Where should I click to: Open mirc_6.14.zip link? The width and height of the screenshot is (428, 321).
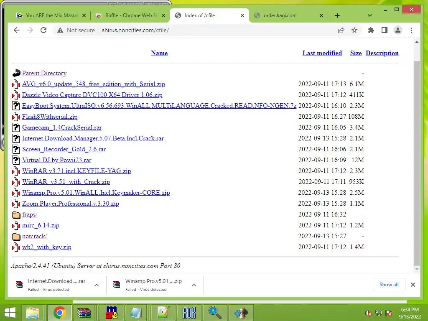tap(41, 225)
